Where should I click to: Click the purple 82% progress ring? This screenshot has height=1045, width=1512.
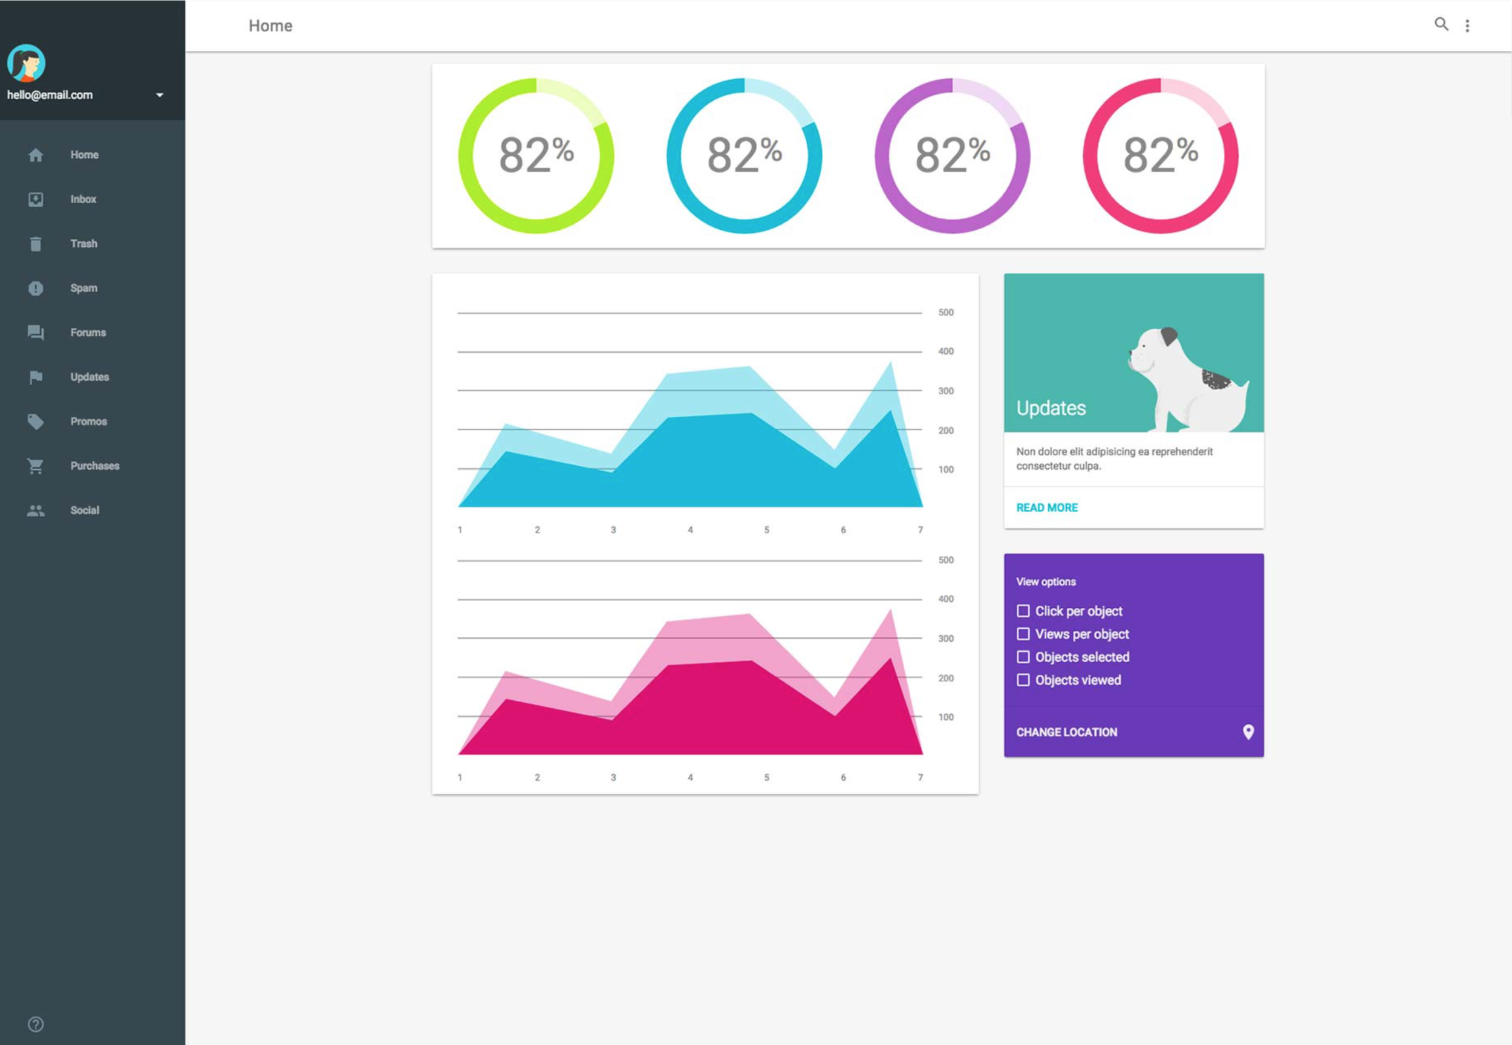pos(953,156)
